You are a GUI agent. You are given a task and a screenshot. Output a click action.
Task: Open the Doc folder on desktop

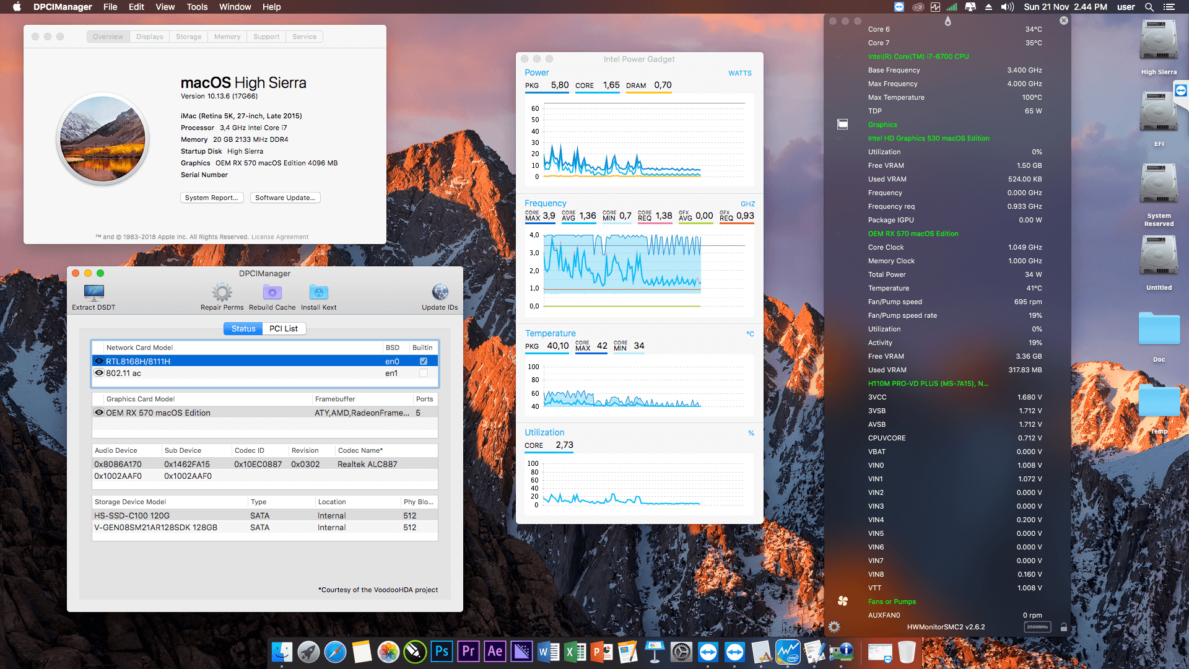coord(1159,330)
